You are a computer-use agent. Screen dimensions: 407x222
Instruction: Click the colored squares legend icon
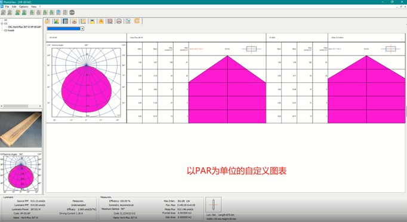click(x=128, y=21)
